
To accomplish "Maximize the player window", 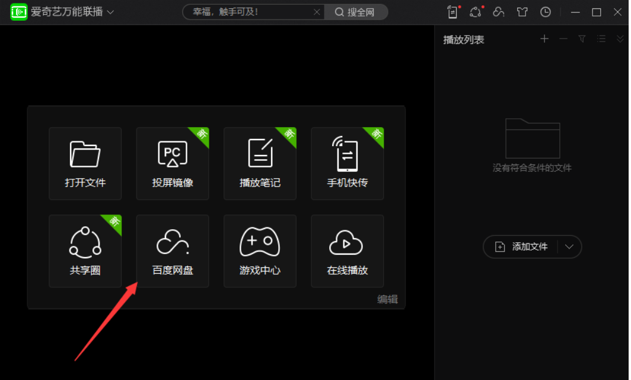I will [x=597, y=12].
